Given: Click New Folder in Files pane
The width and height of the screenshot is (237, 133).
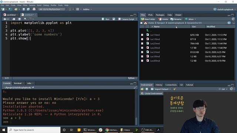Looking at the screenshot, I should [x=148, y=19].
